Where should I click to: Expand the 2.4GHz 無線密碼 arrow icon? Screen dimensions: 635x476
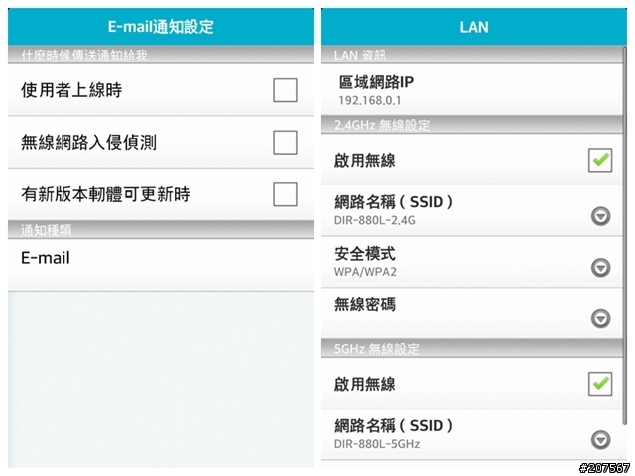(600, 319)
